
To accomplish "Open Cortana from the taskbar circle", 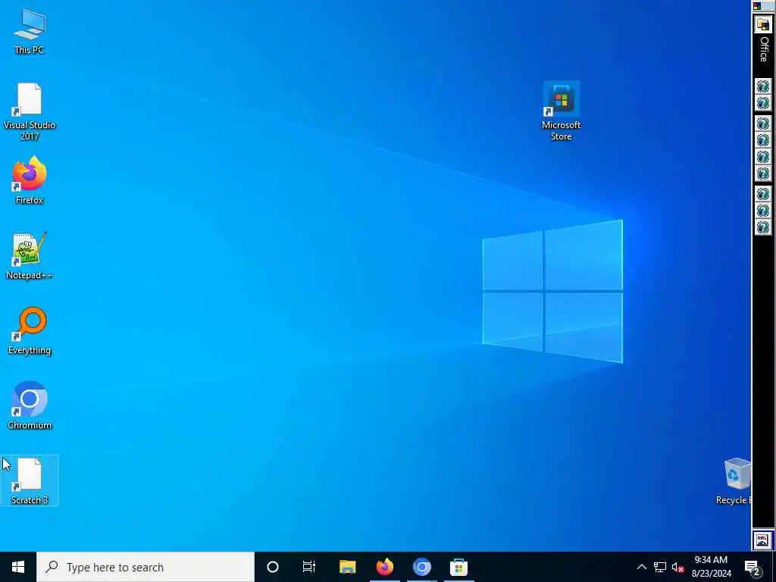I will click(273, 567).
